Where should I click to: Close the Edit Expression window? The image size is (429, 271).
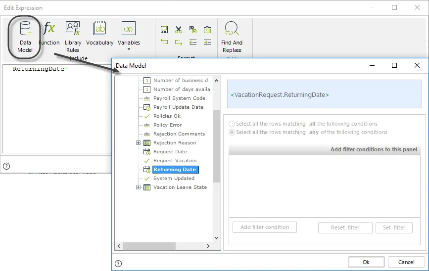point(417,7)
